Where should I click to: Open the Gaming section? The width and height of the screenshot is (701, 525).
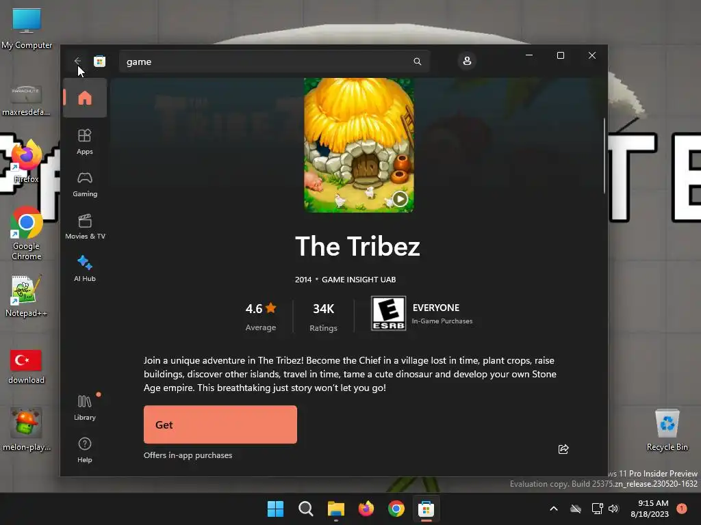85,184
